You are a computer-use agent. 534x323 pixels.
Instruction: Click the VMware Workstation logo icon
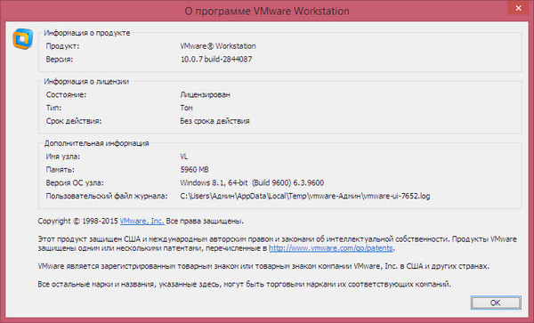pyautogui.click(x=23, y=39)
